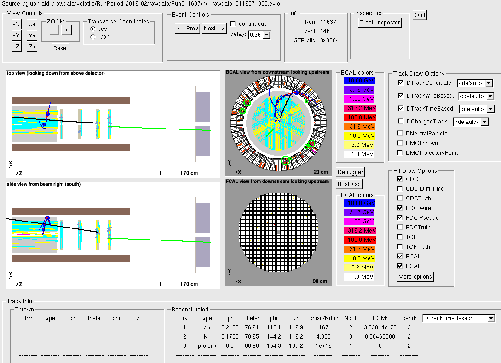Click the chisq/Ndof value 4.335
Screen dimensions: 501x363
pyautogui.click(x=323, y=337)
